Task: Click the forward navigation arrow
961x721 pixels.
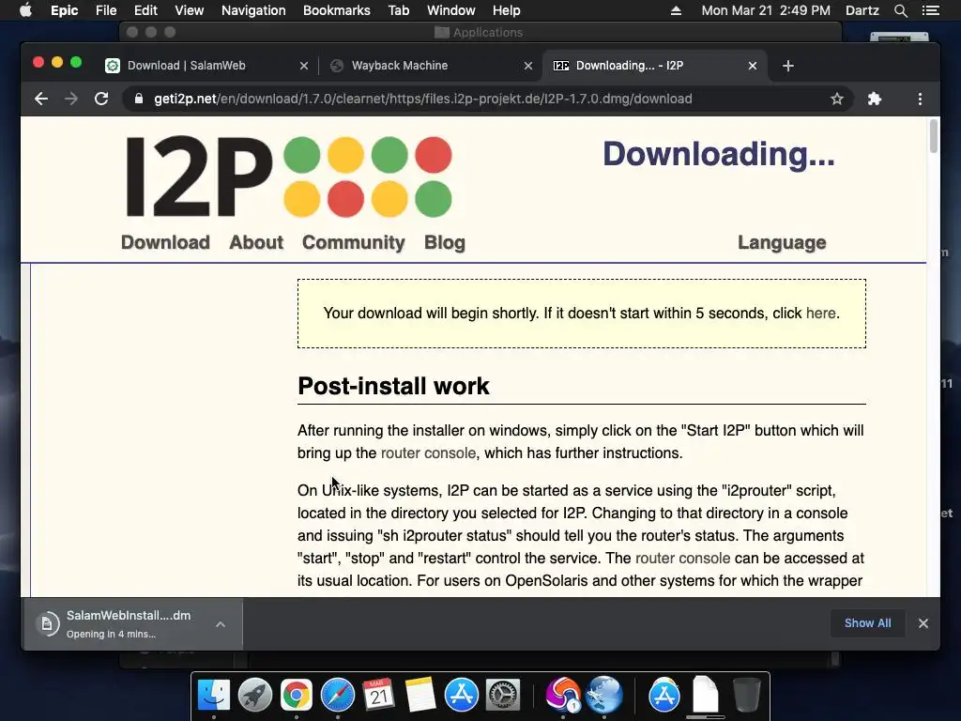Action: point(71,99)
